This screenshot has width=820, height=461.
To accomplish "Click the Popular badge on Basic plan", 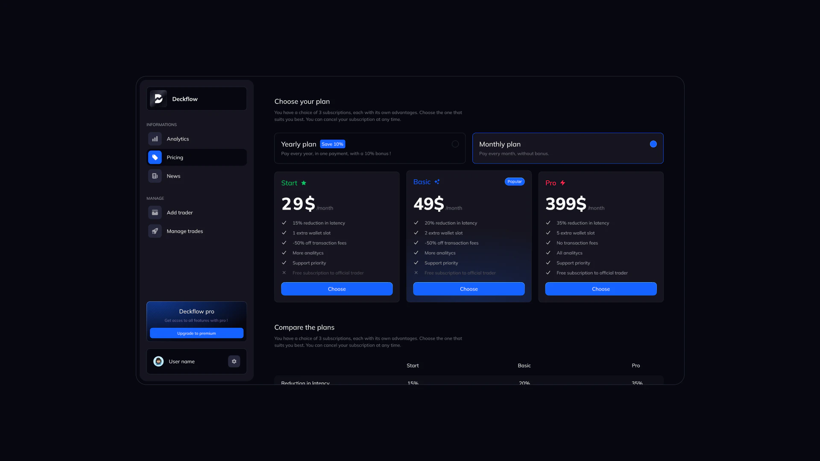I will click(514, 181).
